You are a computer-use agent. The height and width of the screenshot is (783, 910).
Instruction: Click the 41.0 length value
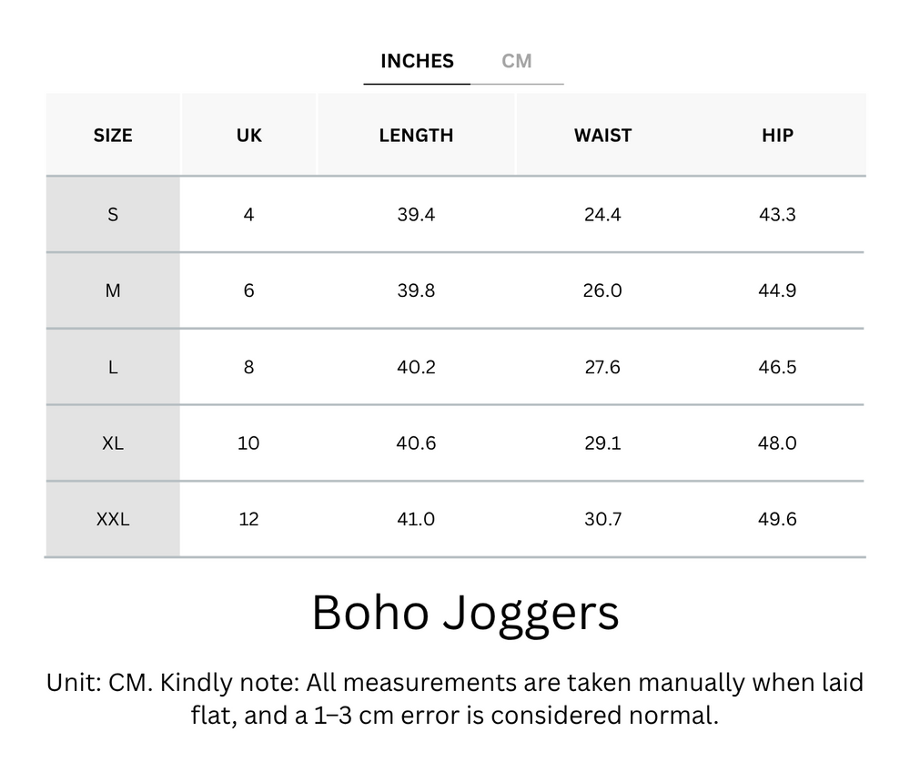[x=416, y=519]
